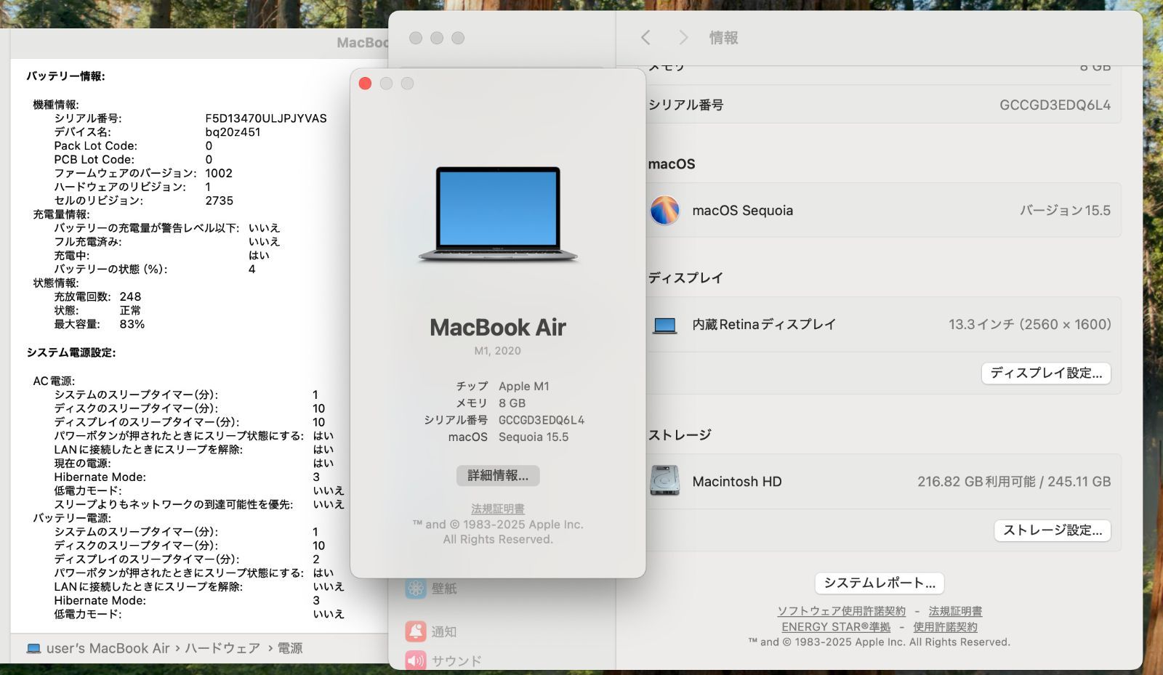The image size is (1163, 675).
Task: Open 使用許諾契約 link
Action: [945, 627]
